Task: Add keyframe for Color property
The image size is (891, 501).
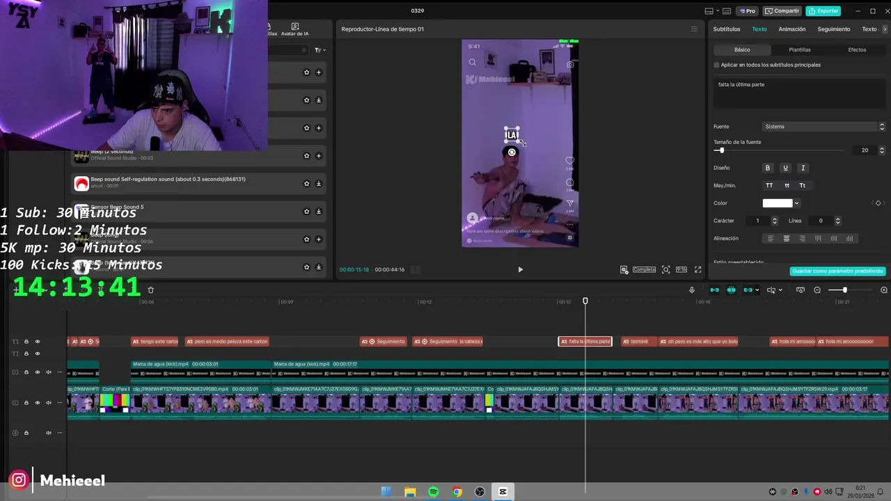Action: [x=878, y=203]
